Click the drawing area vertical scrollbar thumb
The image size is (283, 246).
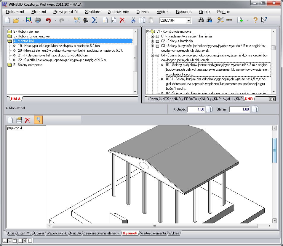(274, 150)
